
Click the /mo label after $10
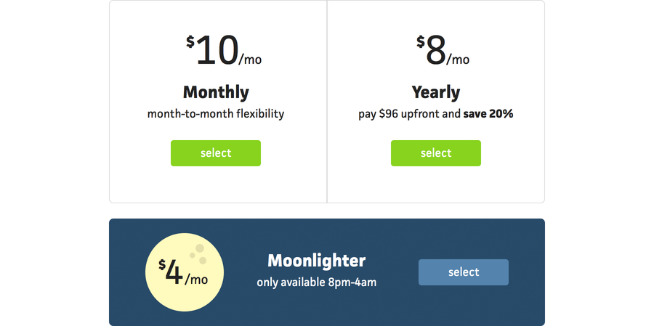[x=250, y=60]
